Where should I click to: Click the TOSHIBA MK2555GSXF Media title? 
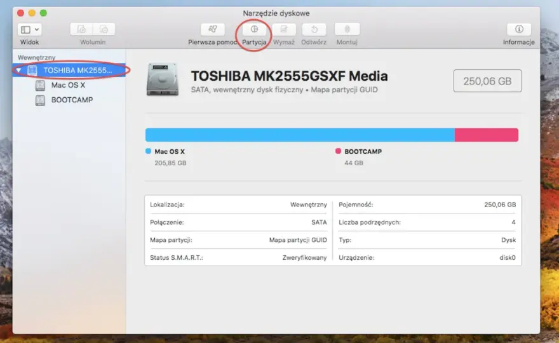(x=289, y=76)
